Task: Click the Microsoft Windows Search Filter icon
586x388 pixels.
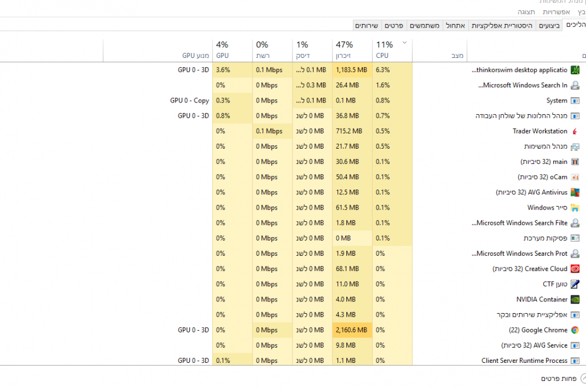Action: [x=575, y=223]
